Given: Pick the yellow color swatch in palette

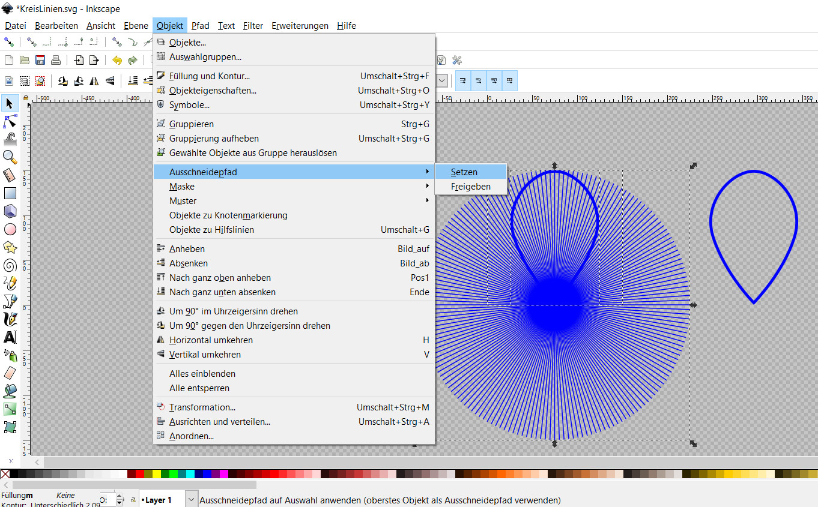Looking at the screenshot, I should [157, 474].
